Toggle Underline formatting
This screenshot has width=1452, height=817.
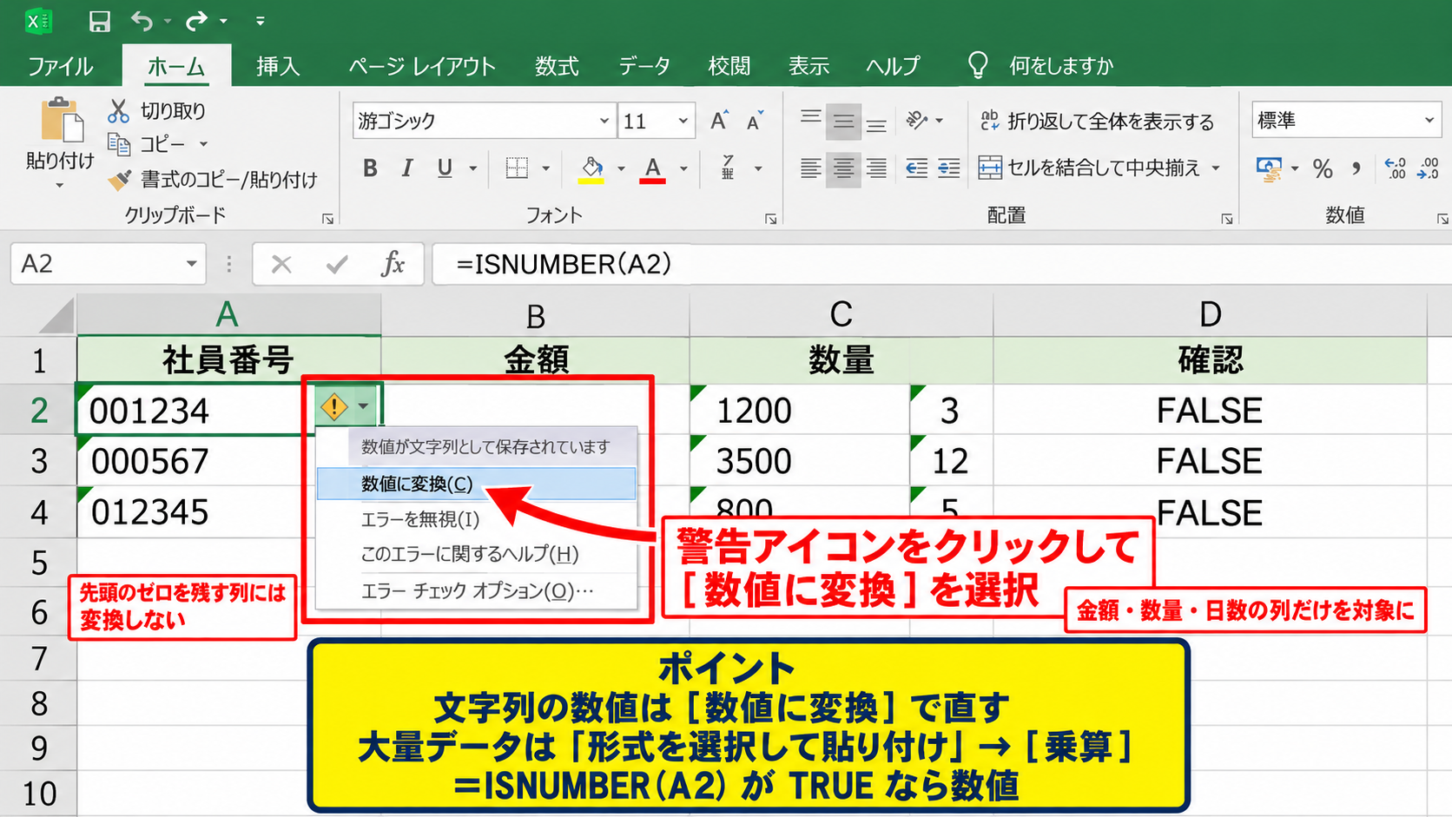[x=445, y=168]
